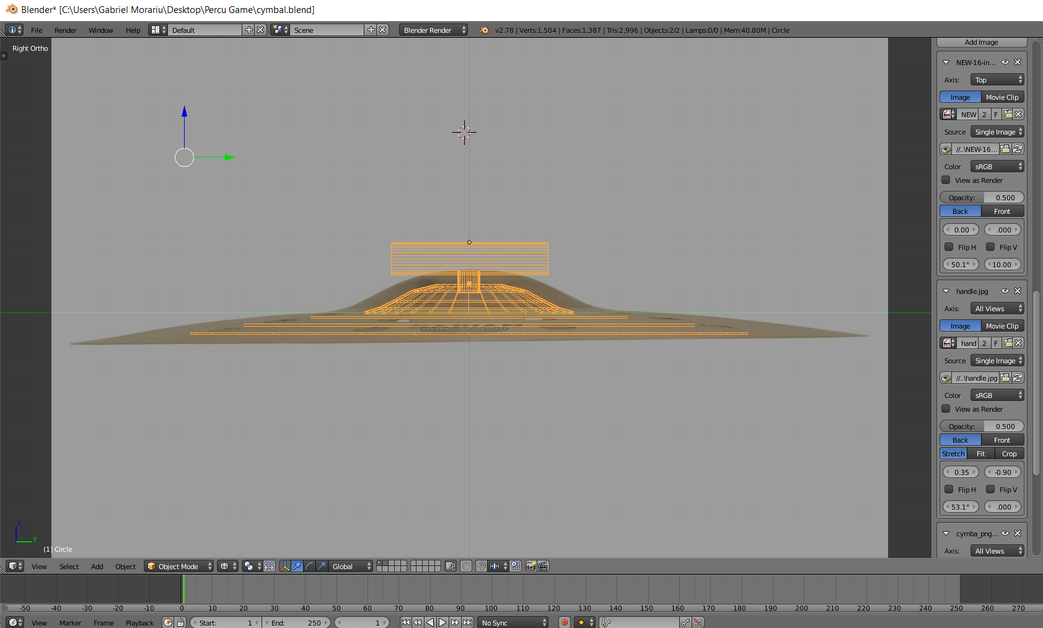Collapse the handle.jpg background image panel
Screen dimensions: 1043x628
[x=946, y=291]
